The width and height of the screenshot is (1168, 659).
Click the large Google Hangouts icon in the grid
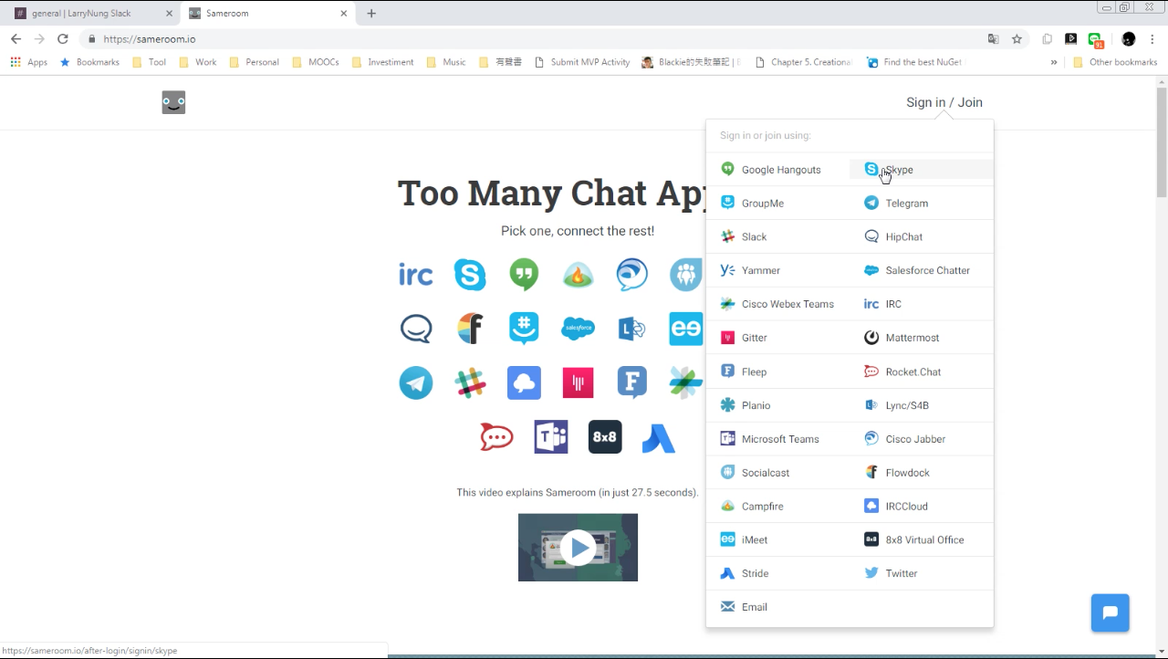524,274
